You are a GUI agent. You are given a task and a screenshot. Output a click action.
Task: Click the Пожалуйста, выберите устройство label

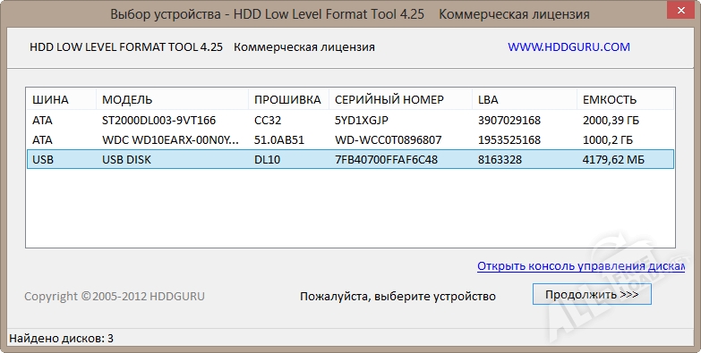click(x=398, y=297)
